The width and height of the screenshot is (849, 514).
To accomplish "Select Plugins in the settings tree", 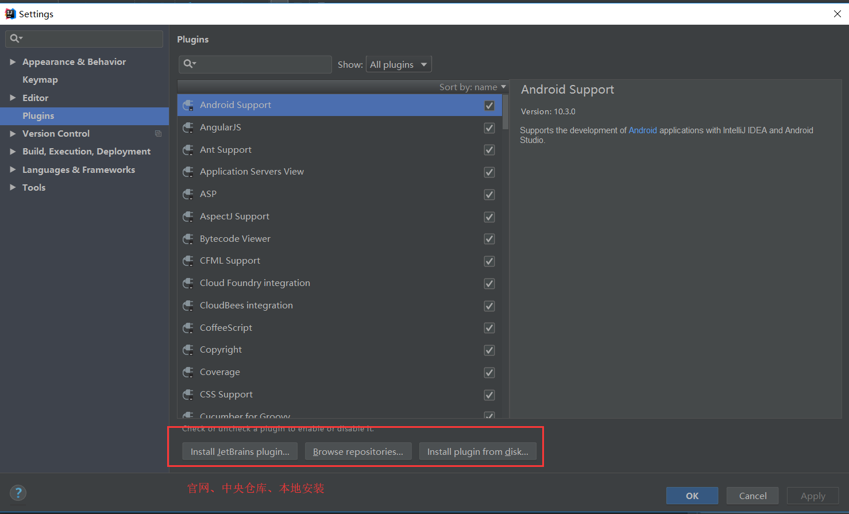I will click(x=84, y=116).
